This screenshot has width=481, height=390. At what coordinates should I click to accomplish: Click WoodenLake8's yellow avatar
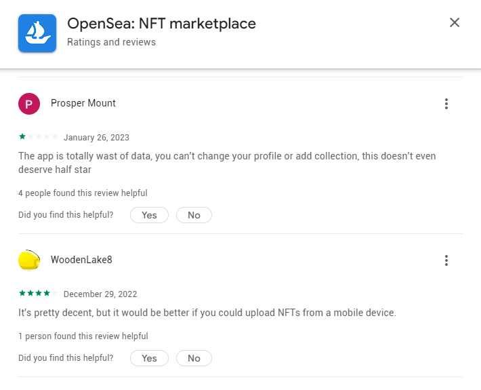pyautogui.click(x=29, y=260)
